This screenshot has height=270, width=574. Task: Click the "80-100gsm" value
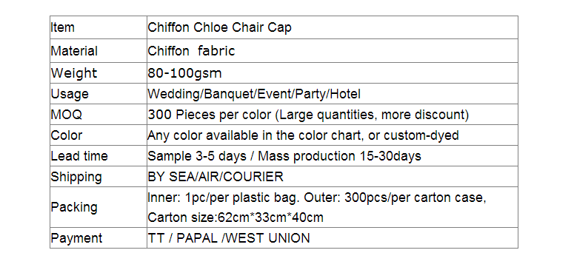point(185,73)
